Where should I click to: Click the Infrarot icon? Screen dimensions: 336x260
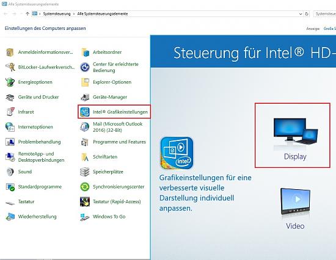10,112
